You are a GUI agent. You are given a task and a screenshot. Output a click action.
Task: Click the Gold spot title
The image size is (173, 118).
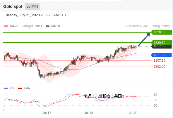(x=13, y=6)
